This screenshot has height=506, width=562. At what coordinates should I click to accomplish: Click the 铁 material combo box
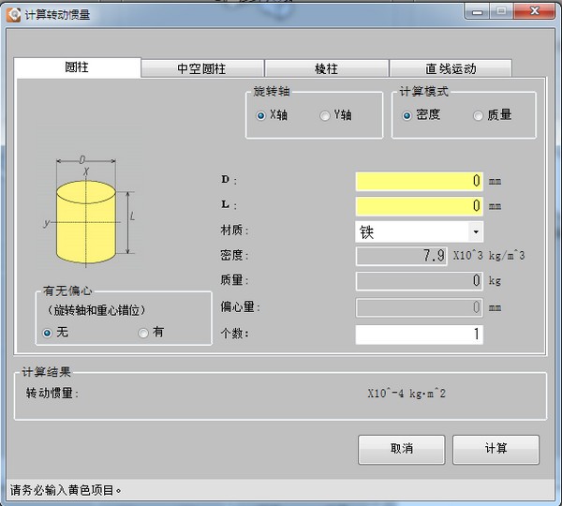coord(419,231)
